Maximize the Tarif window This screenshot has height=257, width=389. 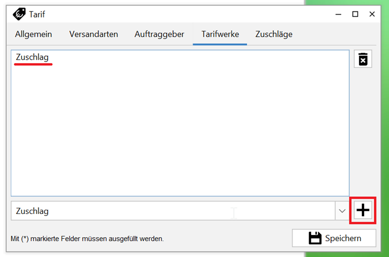355,14
